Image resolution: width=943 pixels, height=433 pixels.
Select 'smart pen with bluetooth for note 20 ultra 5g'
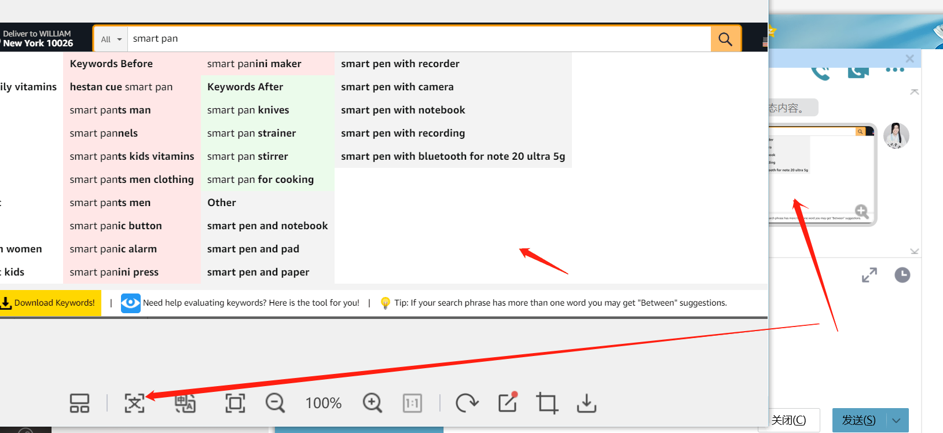pyautogui.click(x=453, y=156)
